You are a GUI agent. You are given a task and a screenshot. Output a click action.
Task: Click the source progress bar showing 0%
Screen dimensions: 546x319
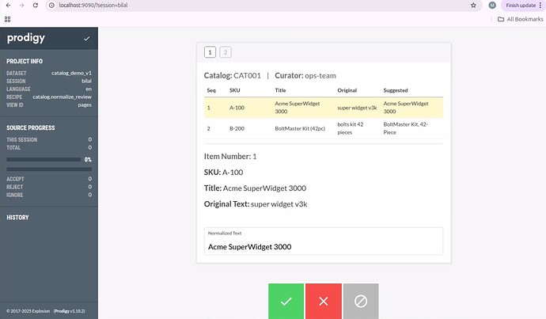[44, 160]
